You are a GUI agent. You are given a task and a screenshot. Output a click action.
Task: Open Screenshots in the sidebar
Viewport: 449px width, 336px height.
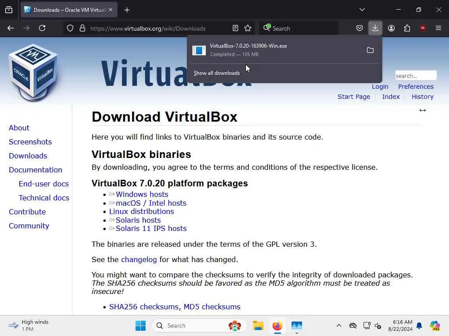tap(30, 142)
